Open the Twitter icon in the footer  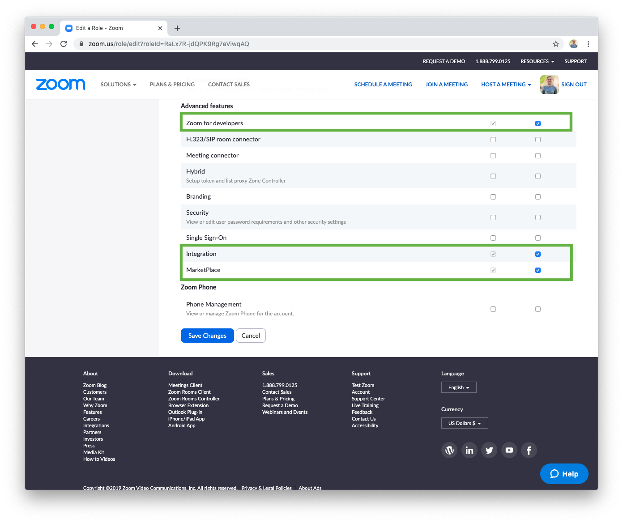tap(489, 450)
